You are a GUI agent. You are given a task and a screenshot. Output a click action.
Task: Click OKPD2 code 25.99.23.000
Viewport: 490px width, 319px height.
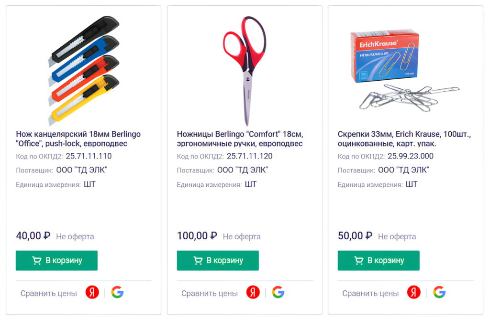tap(411, 156)
